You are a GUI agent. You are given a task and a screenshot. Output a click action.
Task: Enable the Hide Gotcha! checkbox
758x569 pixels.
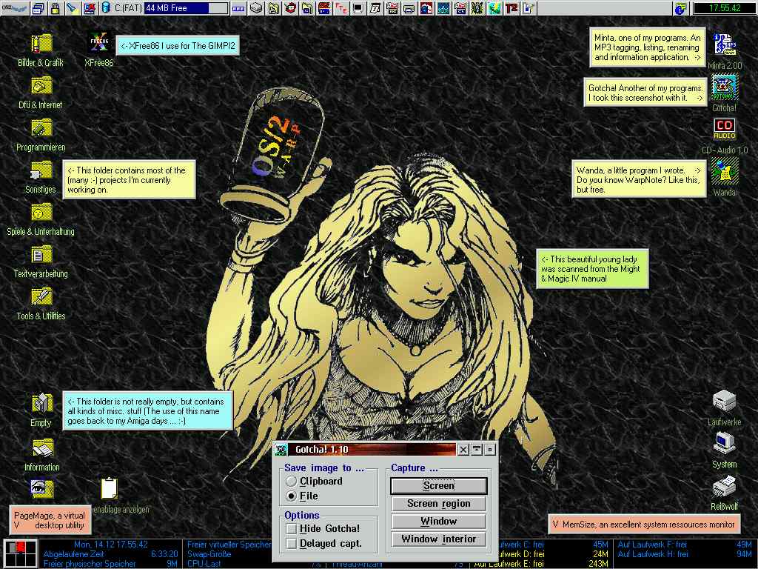323,529
